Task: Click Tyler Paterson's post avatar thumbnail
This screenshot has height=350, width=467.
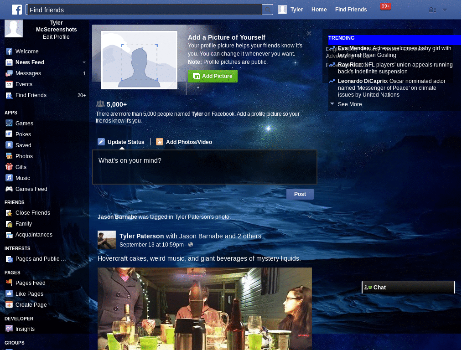Action: click(107, 240)
